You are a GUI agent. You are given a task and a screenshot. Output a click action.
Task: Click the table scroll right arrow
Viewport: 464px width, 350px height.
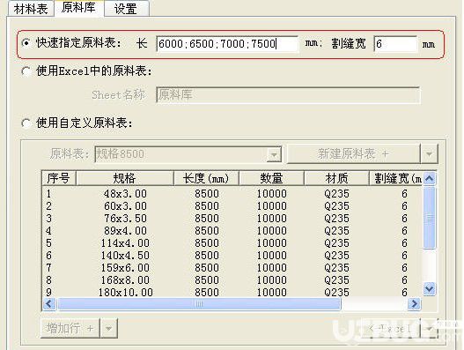[x=415, y=304]
